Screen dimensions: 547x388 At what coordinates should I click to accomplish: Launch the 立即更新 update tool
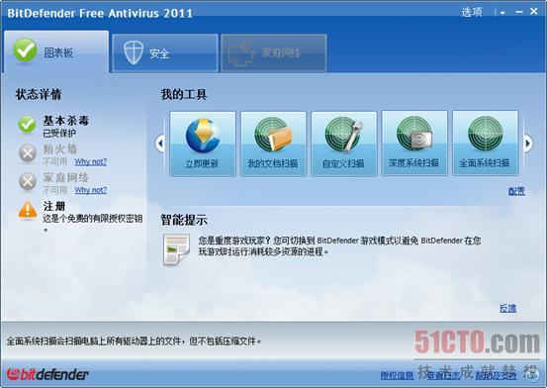click(203, 144)
